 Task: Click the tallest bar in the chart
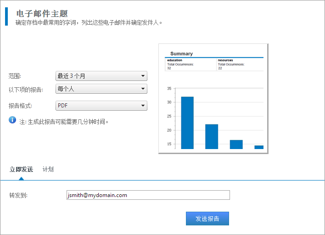[187, 123]
